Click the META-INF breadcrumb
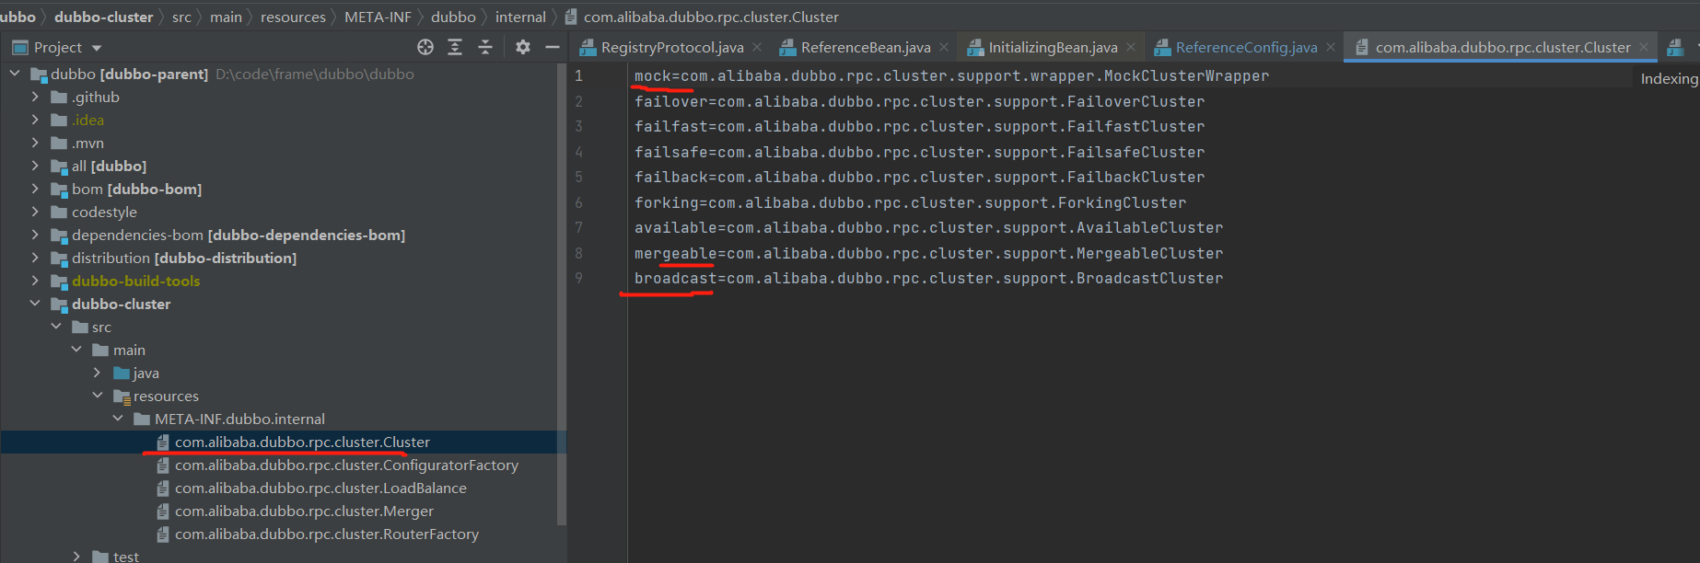This screenshot has height=563, width=1700. click(378, 17)
